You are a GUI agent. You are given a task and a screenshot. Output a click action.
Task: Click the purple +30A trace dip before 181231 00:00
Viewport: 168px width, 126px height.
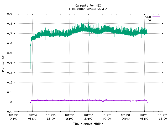(x=103, y=101)
